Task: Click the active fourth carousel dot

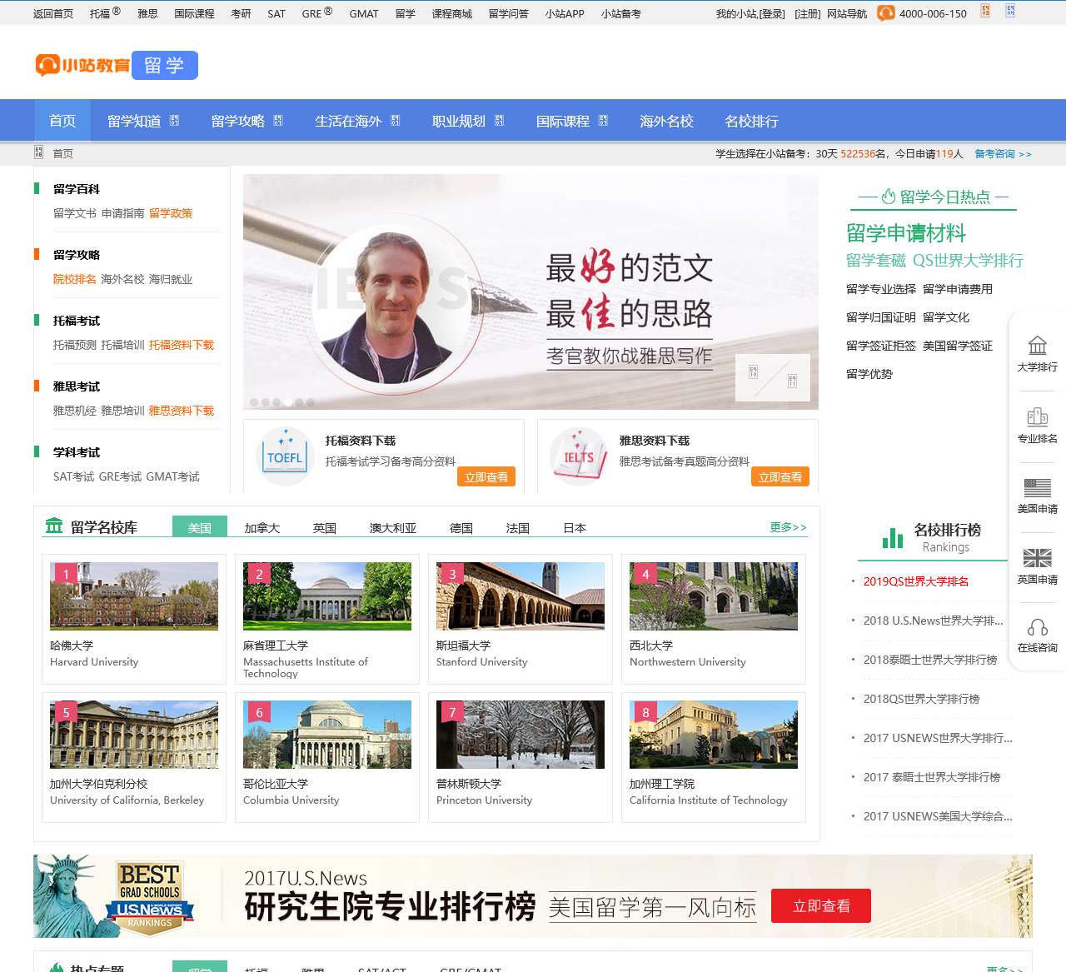Action: pyautogui.click(x=288, y=402)
